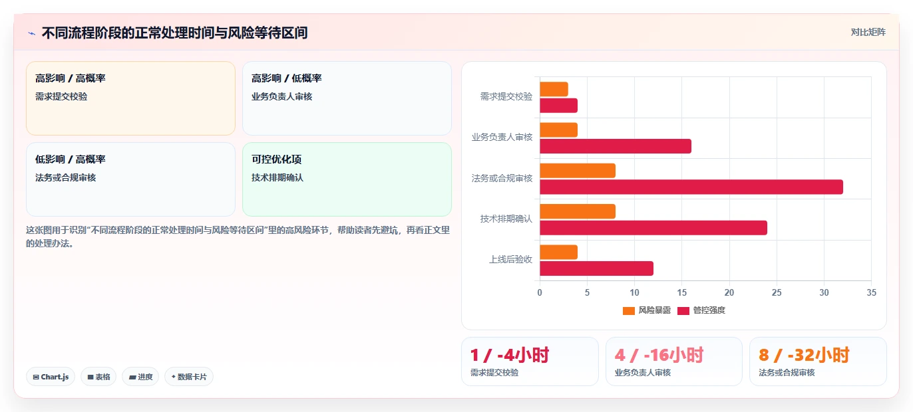The image size is (913, 412).
Task: Click the orange bar for 需求提交校验
Action: tap(554, 89)
